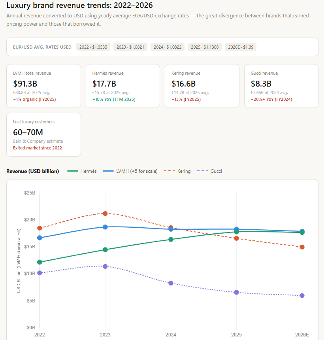This screenshot has width=324, height=340.
Task: Click Bain & Company estimate text
Action: (x=38, y=141)
